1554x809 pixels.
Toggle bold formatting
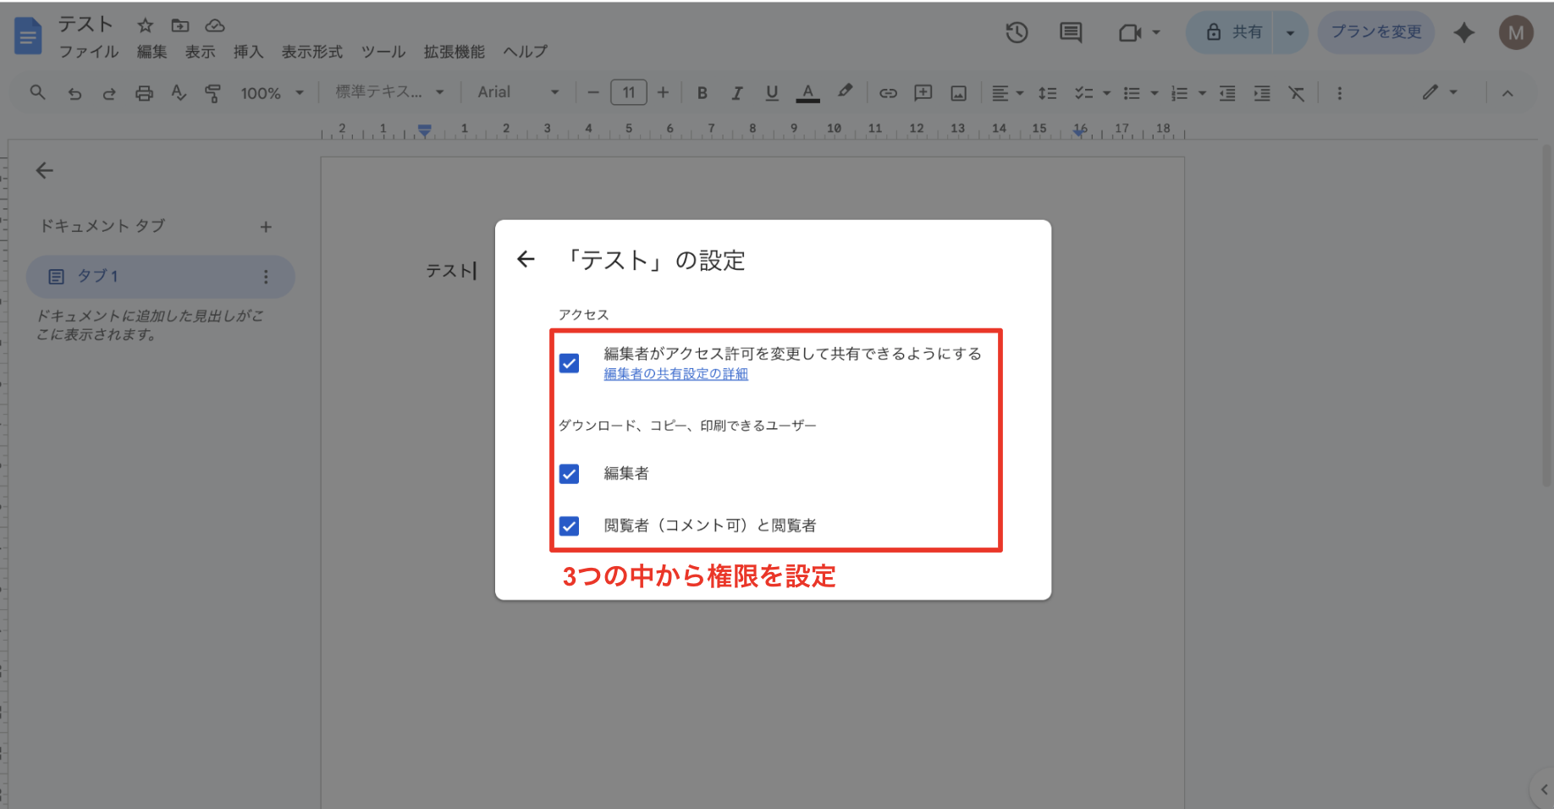pos(702,93)
